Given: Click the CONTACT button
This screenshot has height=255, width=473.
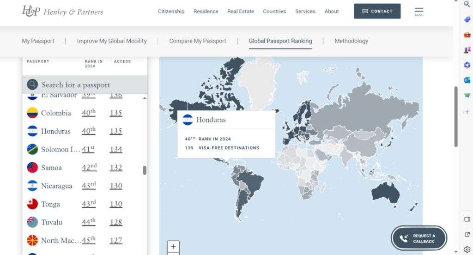Looking at the screenshot, I should [377, 11].
